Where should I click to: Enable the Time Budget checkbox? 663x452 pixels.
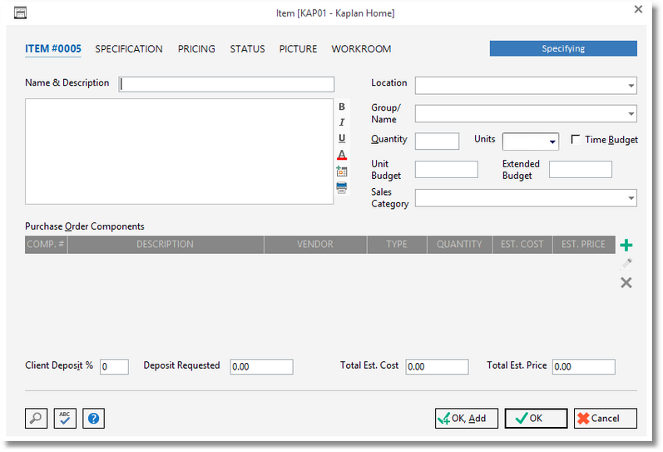click(575, 139)
